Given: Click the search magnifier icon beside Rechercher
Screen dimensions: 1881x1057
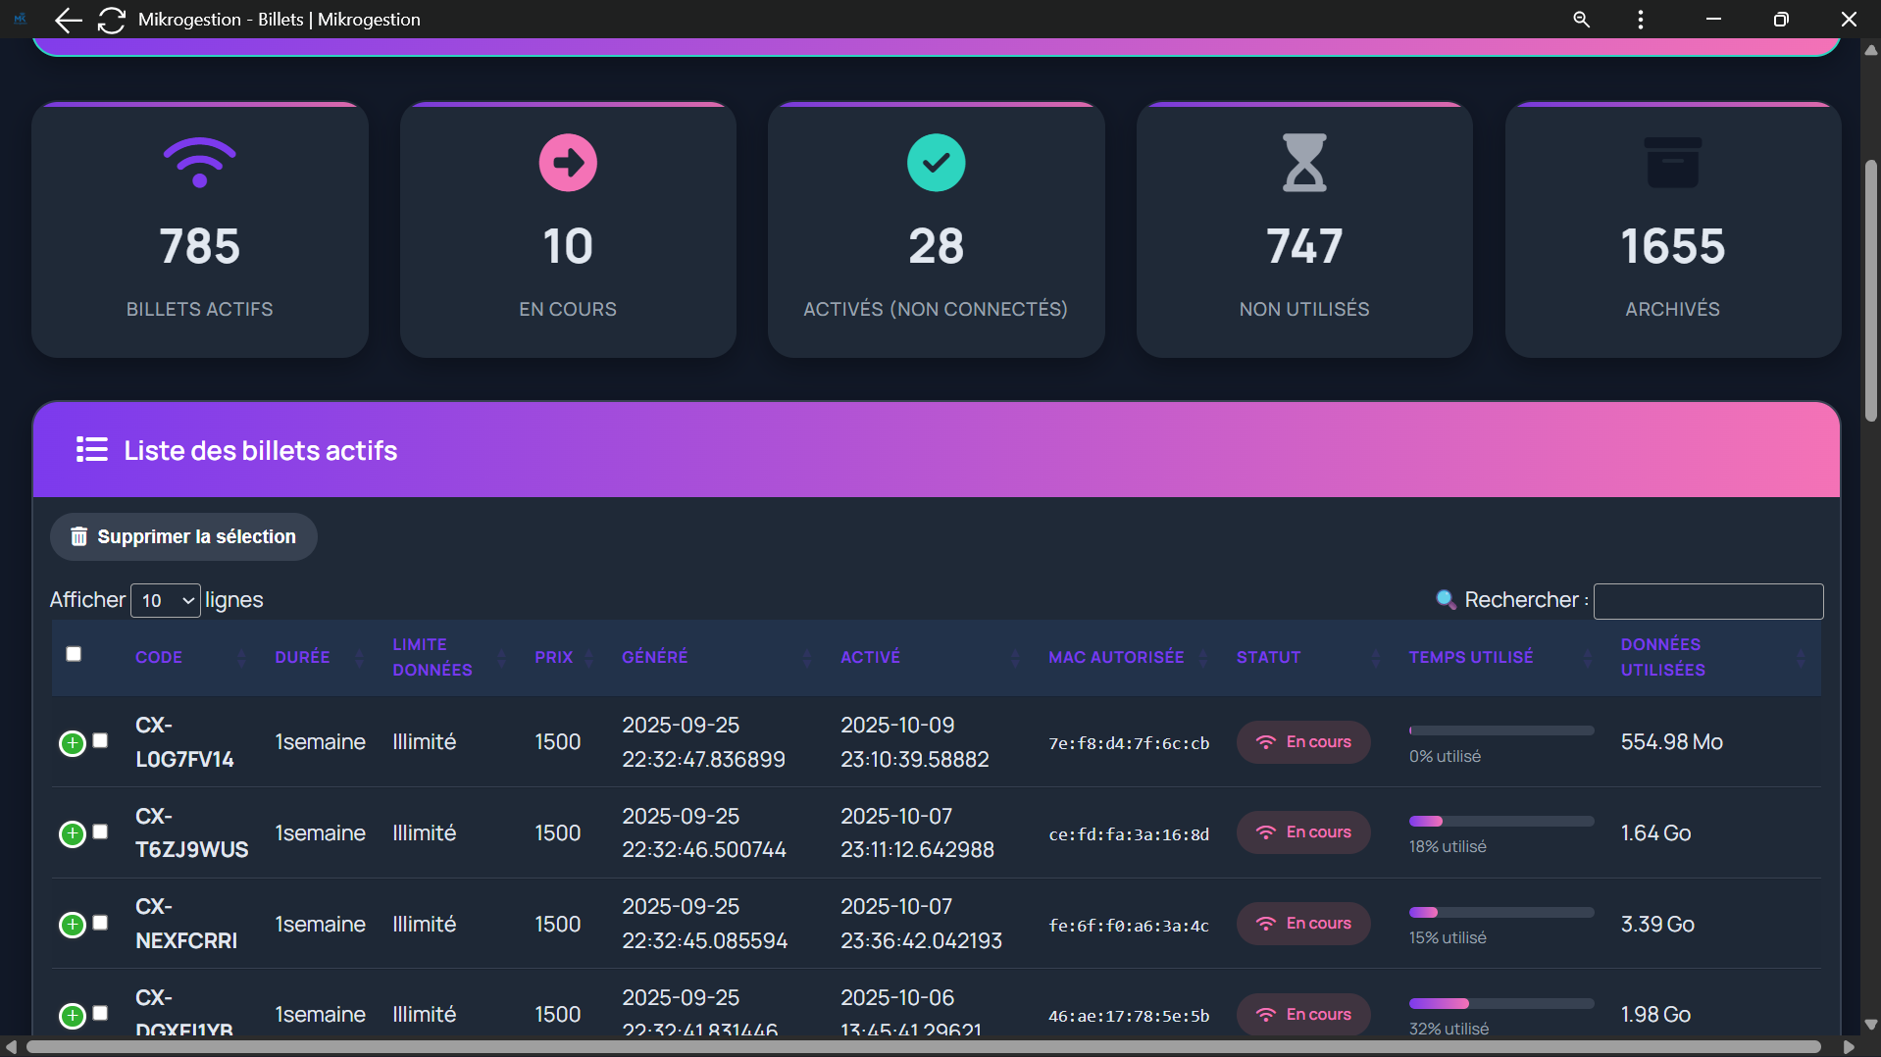Looking at the screenshot, I should (1446, 599).
